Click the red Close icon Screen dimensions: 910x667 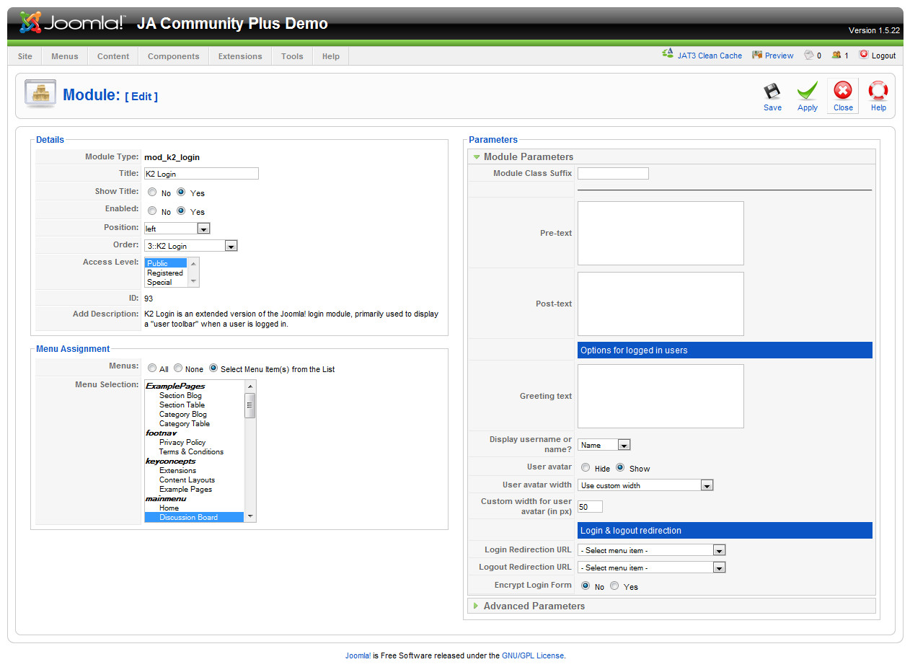coord(842,91)
